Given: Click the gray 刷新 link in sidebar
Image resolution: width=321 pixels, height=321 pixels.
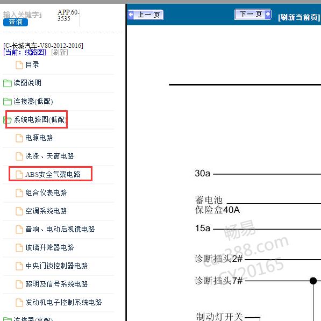Looking at the screenshot, I should click(59, 52).
